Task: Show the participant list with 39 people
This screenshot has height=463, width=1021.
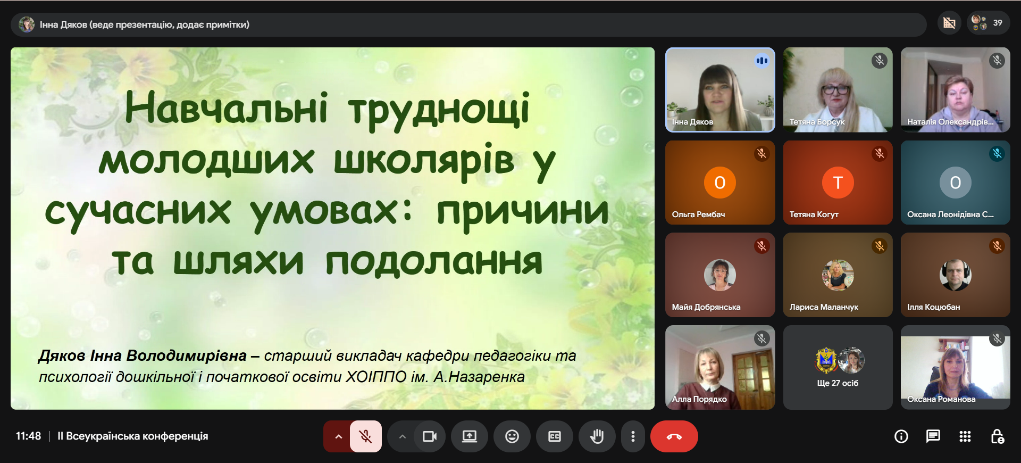Action: [x=988, y=23]
